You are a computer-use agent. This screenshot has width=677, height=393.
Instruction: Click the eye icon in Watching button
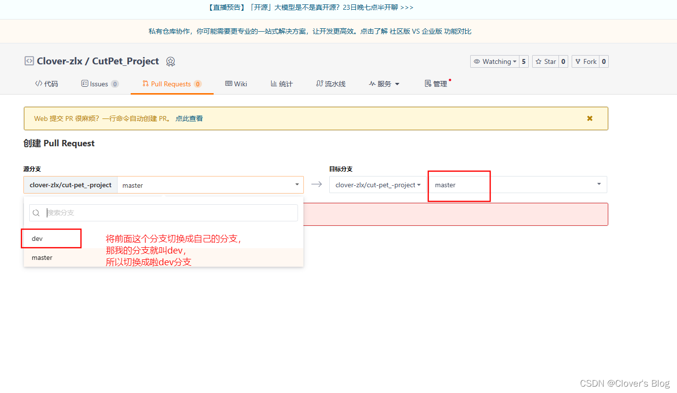click(477, 61)
